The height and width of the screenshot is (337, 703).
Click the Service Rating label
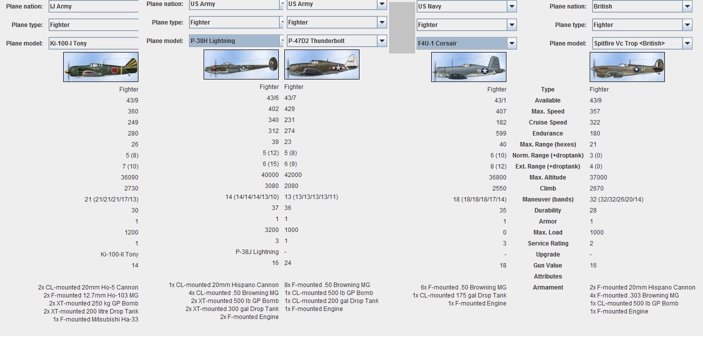point(548,243)
